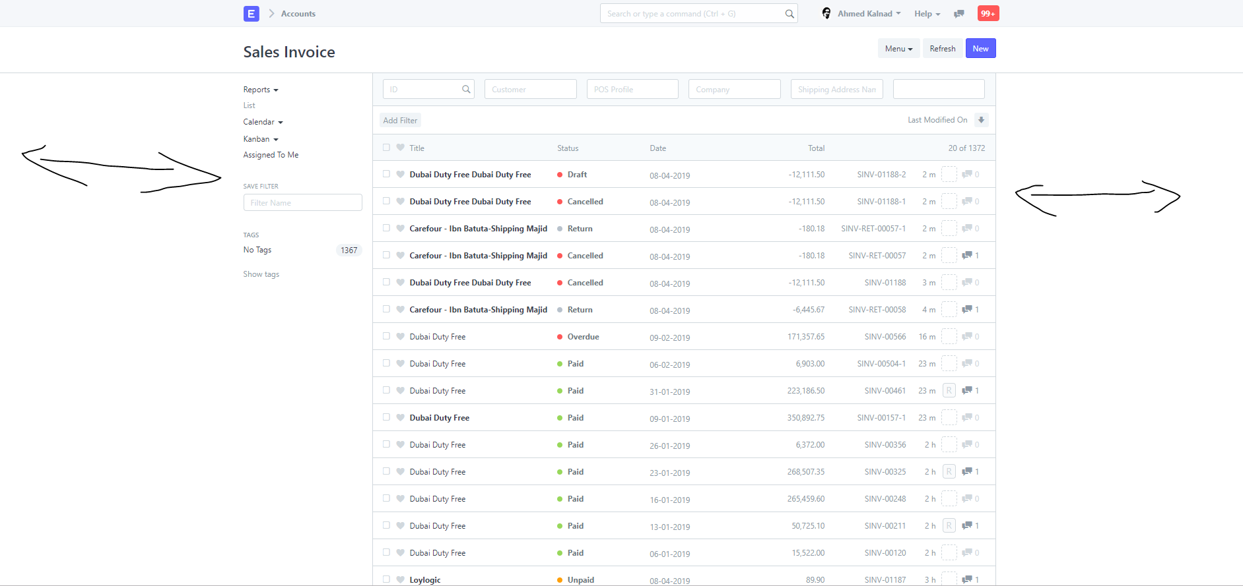Click the assigned R avatar on SINV-00461

click(x=949, y=390)
